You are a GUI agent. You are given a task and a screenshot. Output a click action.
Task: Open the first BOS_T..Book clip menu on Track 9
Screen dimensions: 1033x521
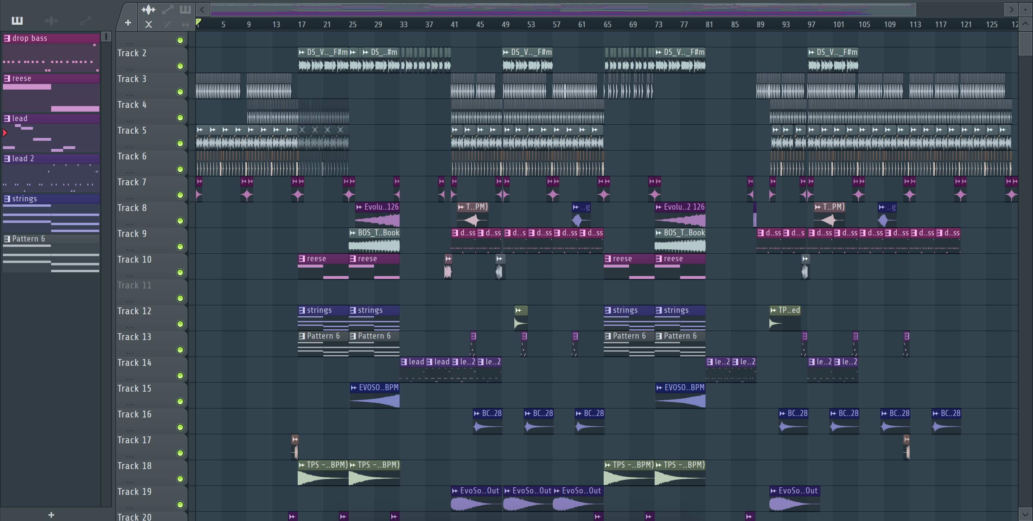pyautogui.click(x=353, y=233)
